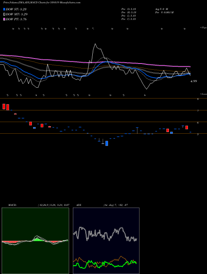Click the price axis label 8

click(198, 99)
